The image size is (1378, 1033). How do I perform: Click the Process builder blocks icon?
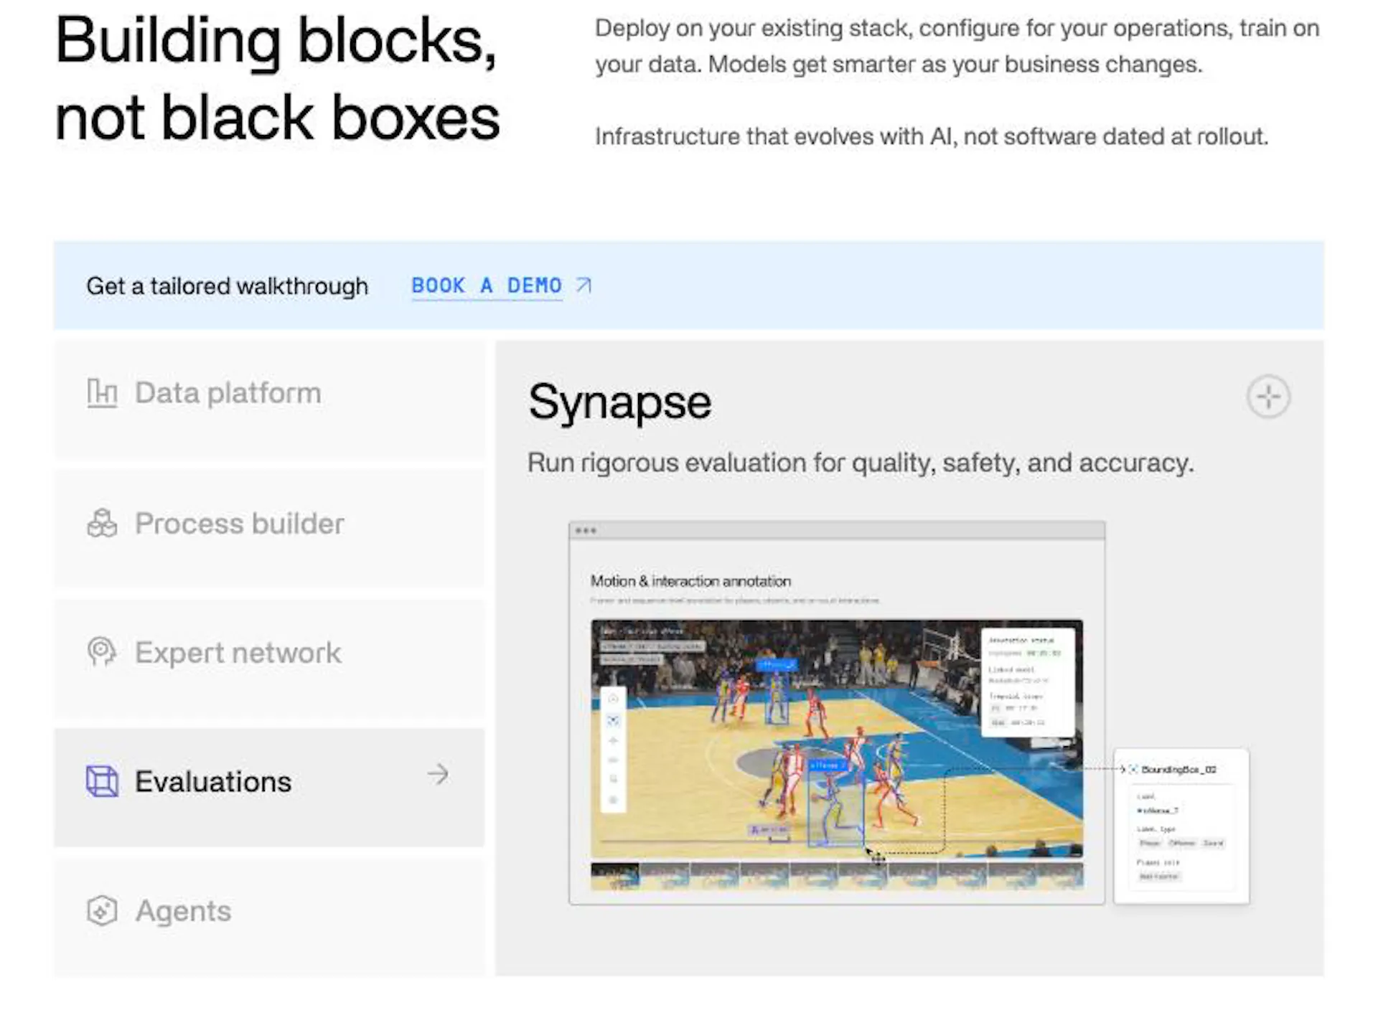102,523
